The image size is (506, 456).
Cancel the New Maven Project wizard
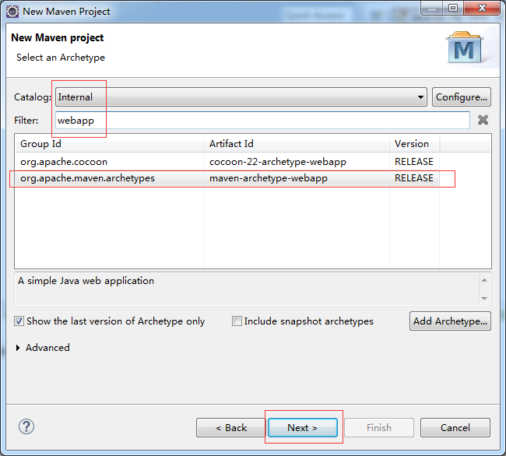coord(455,428)
